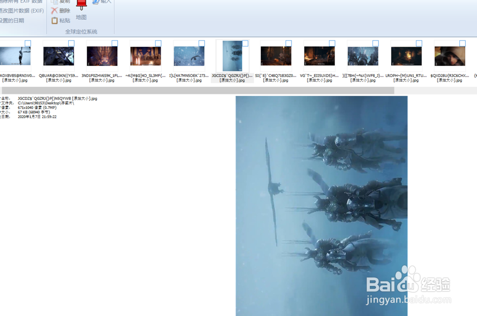Image resolution: width=477 pixels, height=316 pixels.
Task: Tick the checkbox on the $QXD28U{R3C6CHX thumbnail
Action: coord(462,43)
